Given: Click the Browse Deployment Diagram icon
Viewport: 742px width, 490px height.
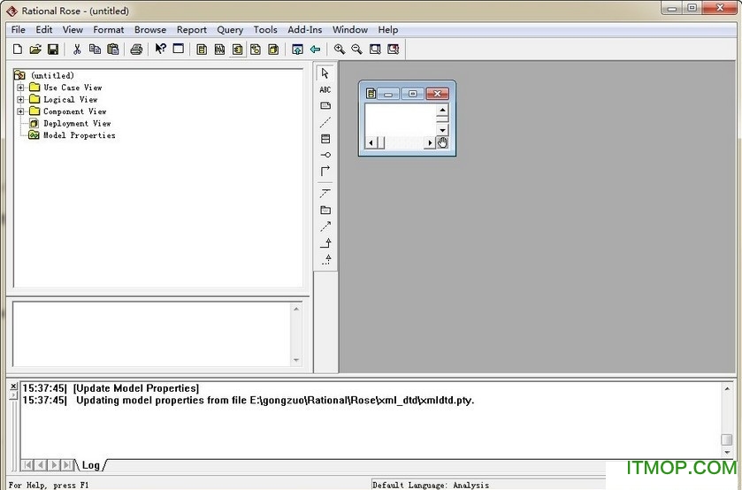Looking at the screenshot, I should tap(273, 50).
